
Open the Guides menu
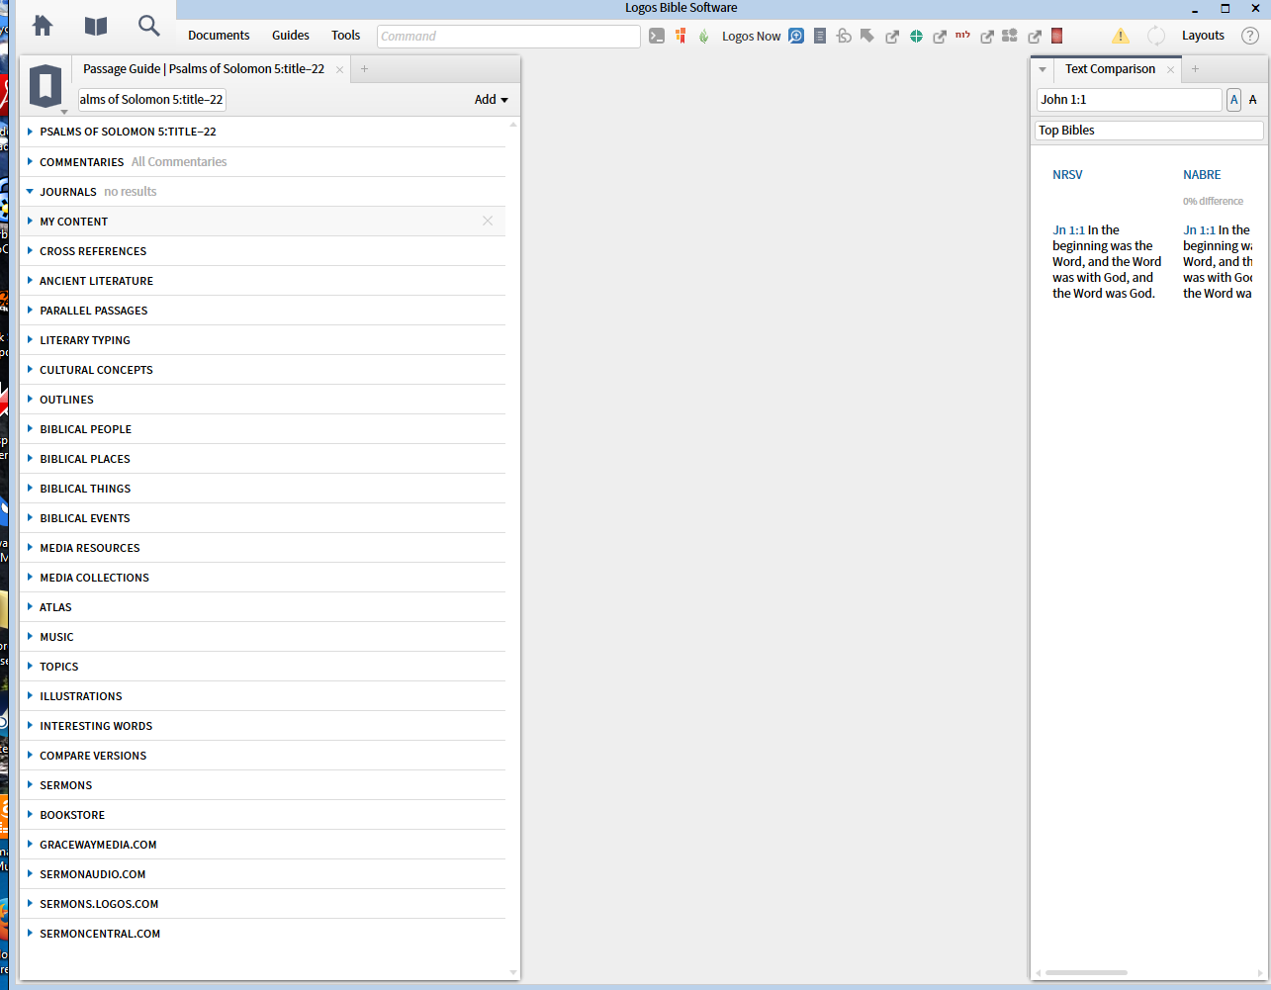[x=291, y=36]
